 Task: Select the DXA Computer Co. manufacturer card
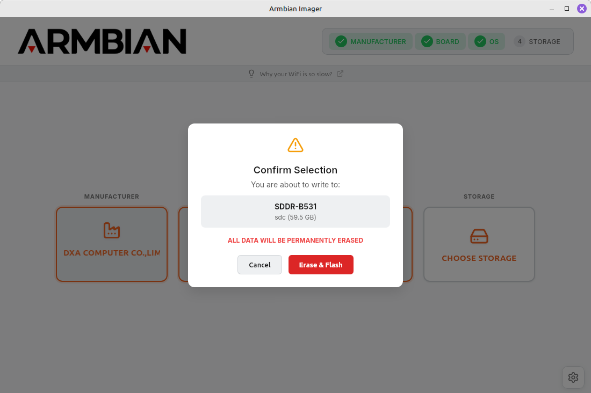point(112,244)
